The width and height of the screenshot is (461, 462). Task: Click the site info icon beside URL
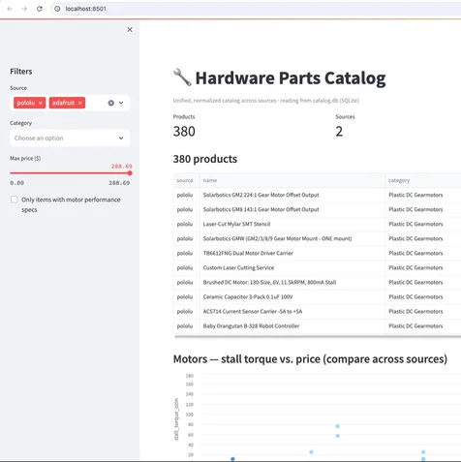coord(57,9)
